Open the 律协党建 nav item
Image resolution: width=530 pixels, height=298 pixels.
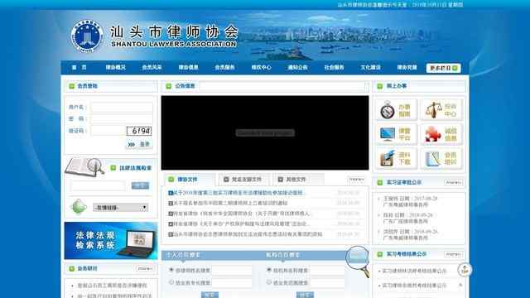[x=407, y=68]
